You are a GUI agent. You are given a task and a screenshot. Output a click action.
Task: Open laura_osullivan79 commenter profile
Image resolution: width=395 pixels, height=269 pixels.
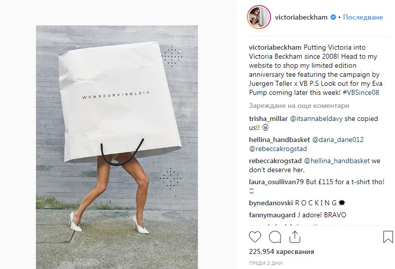coord(276,182)
